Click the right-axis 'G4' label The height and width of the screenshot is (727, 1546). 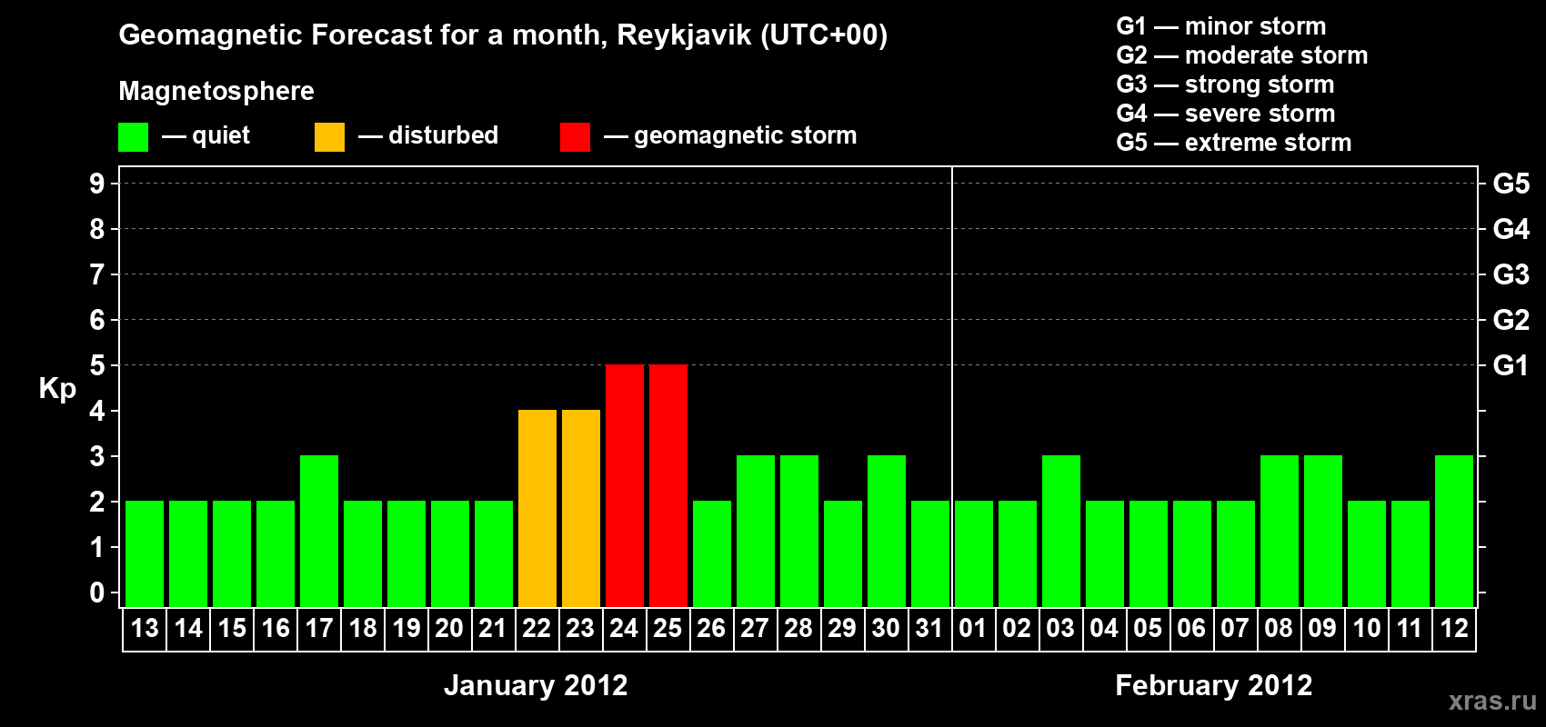(x=1511, y=229)
